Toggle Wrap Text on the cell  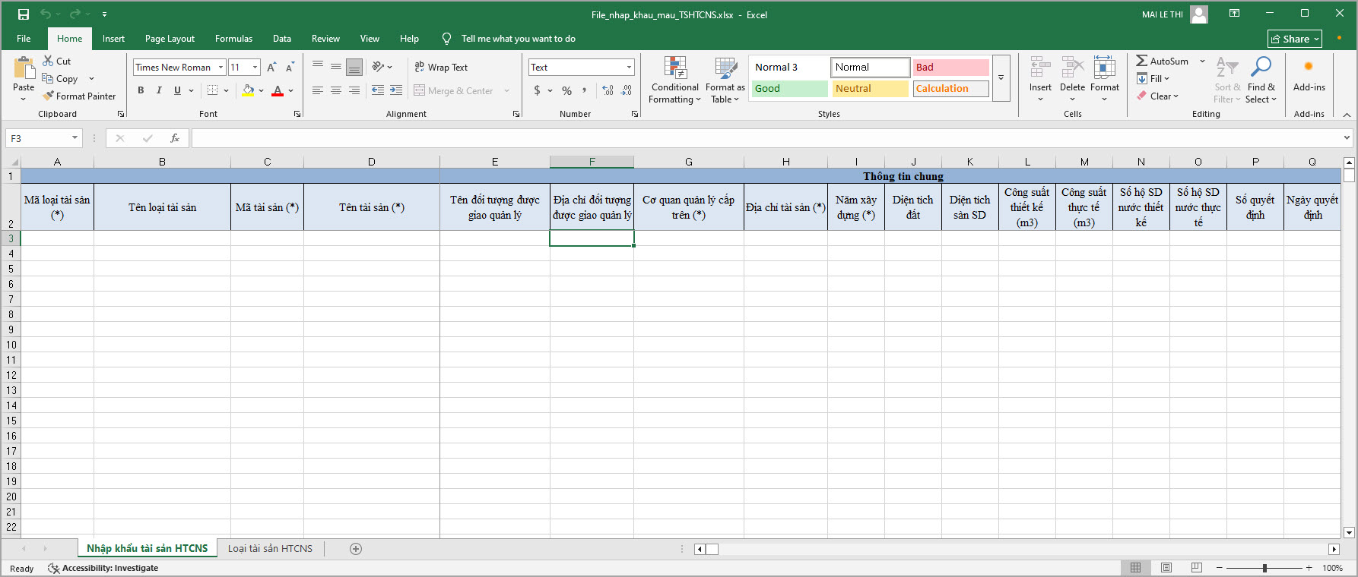[x=441, y=68]
